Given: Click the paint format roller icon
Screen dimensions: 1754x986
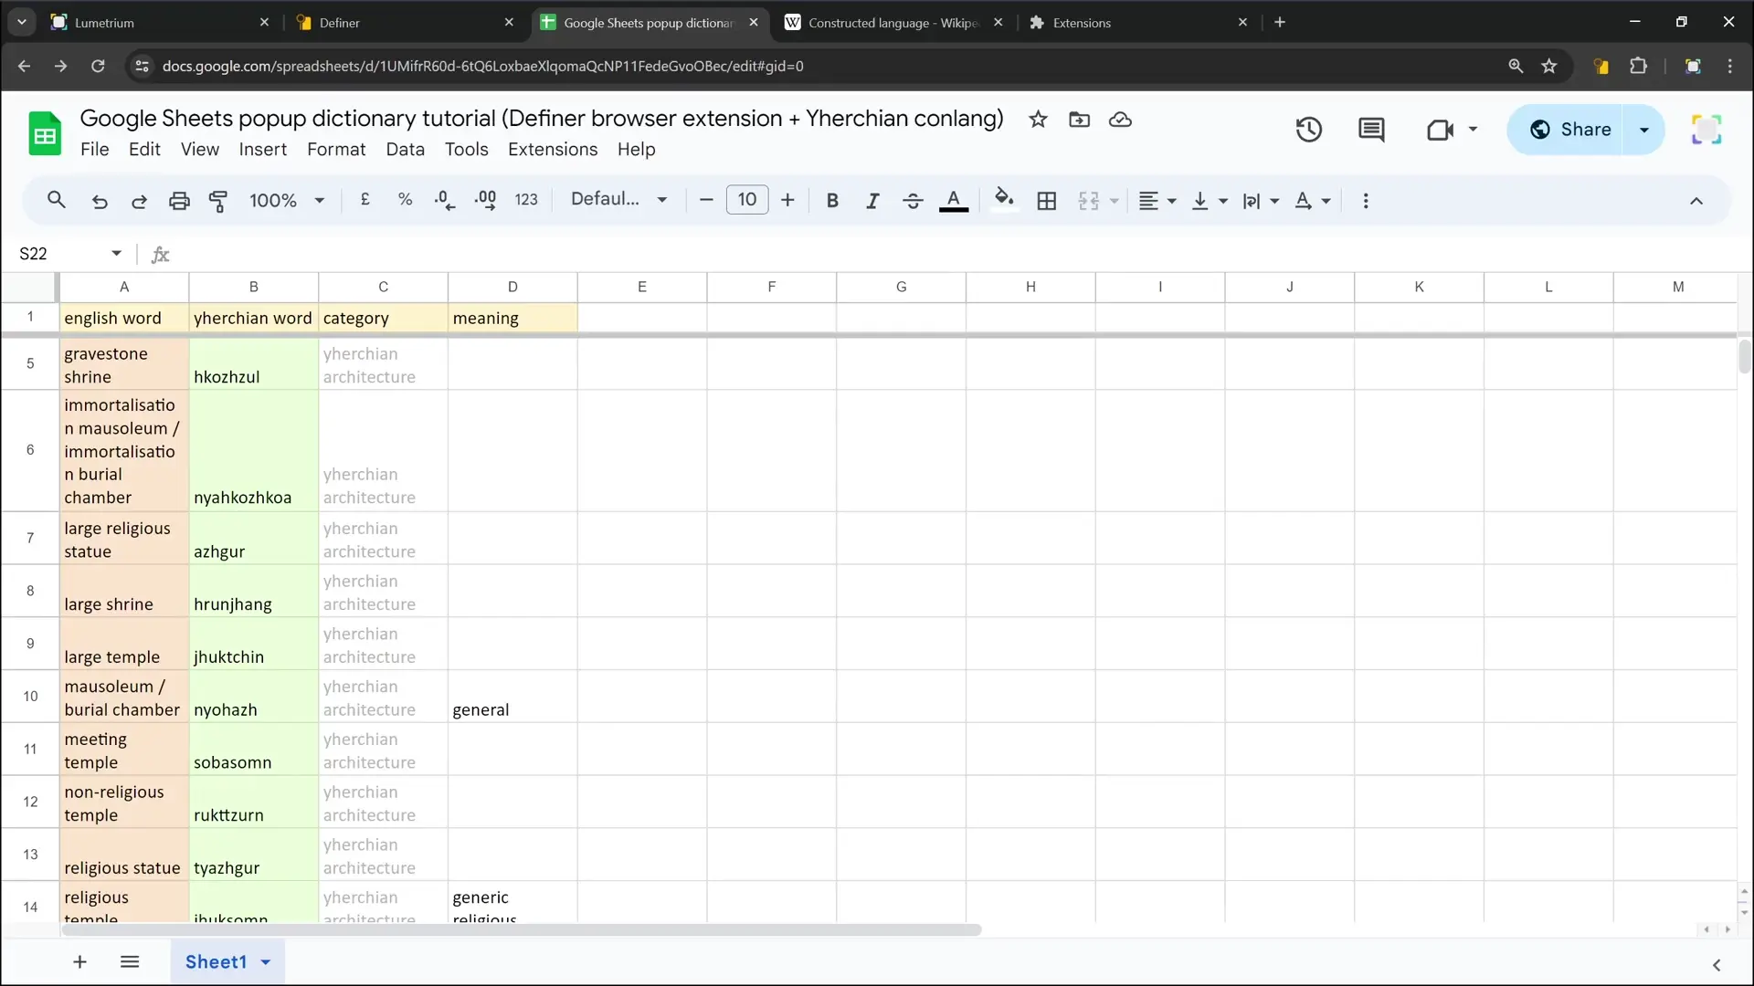Looking at the screenshot, I should coord(218,201).
